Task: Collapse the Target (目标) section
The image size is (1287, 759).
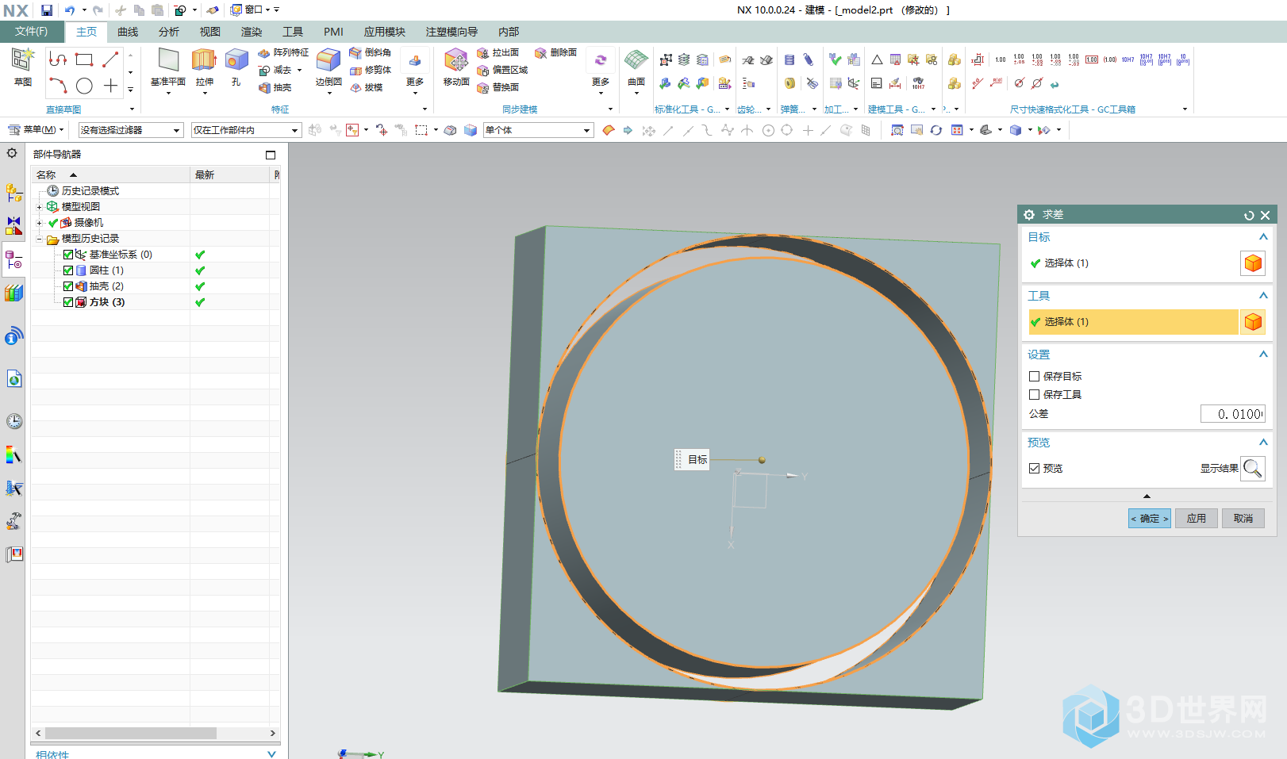Action: (1263, 237)
